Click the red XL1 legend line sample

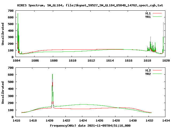pos(157,13)
